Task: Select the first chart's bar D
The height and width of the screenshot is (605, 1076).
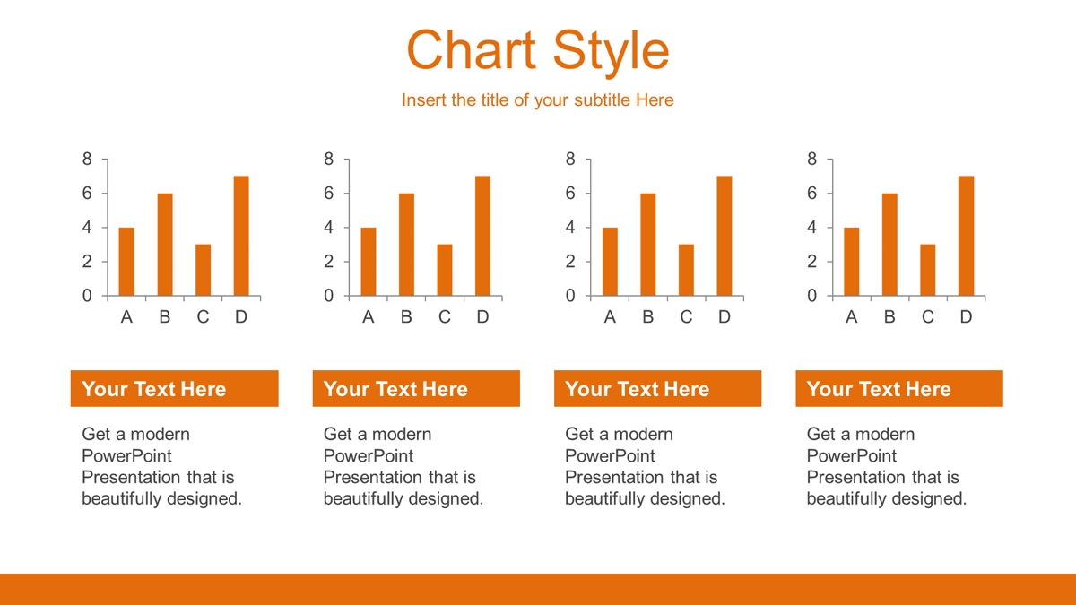Action: (241, 236)
